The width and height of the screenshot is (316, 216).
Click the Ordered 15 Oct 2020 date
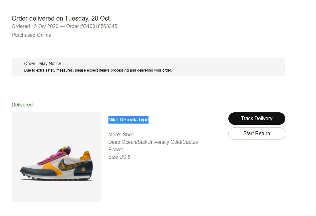pyautogui.click(x=35, y=26)
